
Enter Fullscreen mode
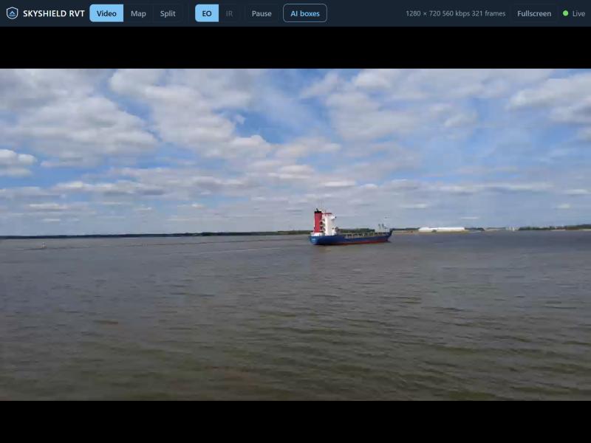534,13
